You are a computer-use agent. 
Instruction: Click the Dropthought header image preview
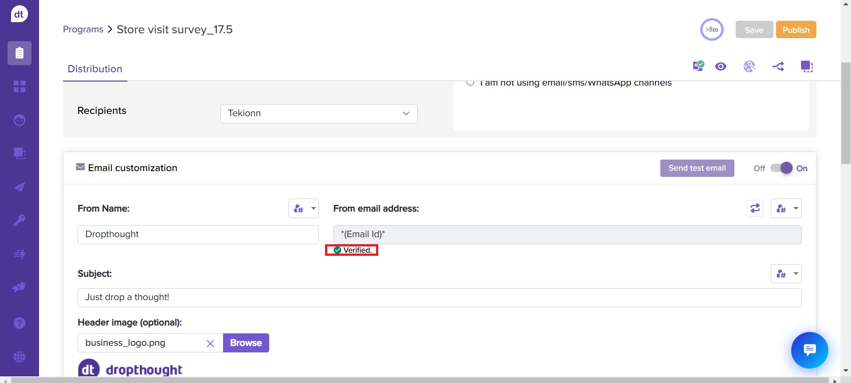coord(130,368)
